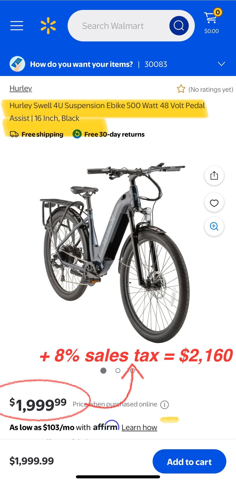Add the bike to favorites with the heart icon
Screen dimensions: 236x483
tap(214, 203)
